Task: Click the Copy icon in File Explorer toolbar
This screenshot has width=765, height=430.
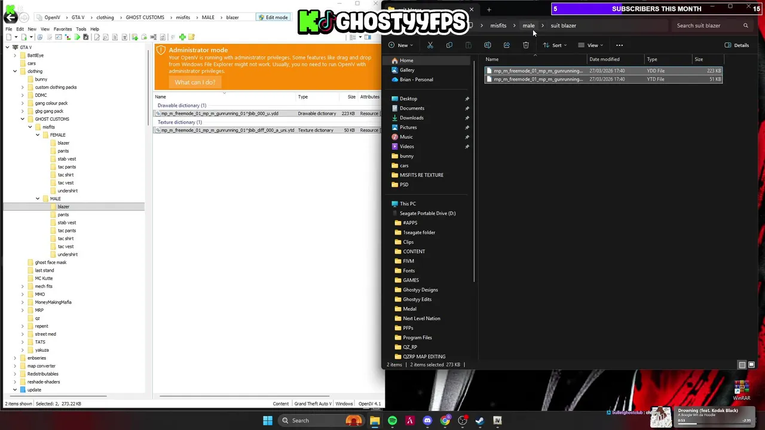Action: [x=449, y=45]
